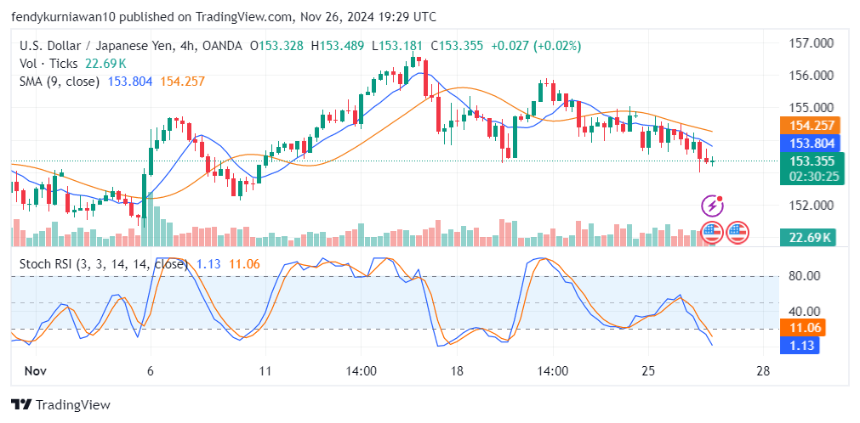This screenshot has width=860, height=423.
Task: Click the Stoch RSI blue value 1.13 in legend
Action: [x=208, y=264]
